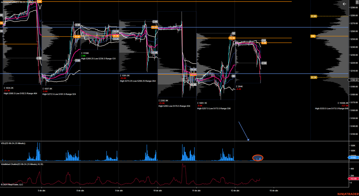
Task: Select the Σ 284K volume total text
Action: tap(239, 86)
